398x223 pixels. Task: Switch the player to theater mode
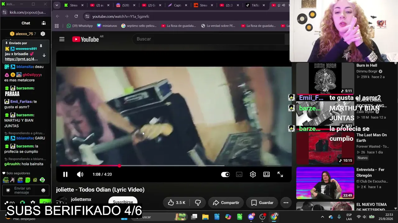(266, 174)
